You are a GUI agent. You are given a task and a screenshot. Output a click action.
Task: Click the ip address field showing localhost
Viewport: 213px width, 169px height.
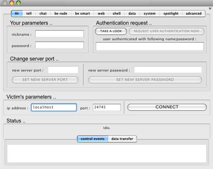coord(54,107)
